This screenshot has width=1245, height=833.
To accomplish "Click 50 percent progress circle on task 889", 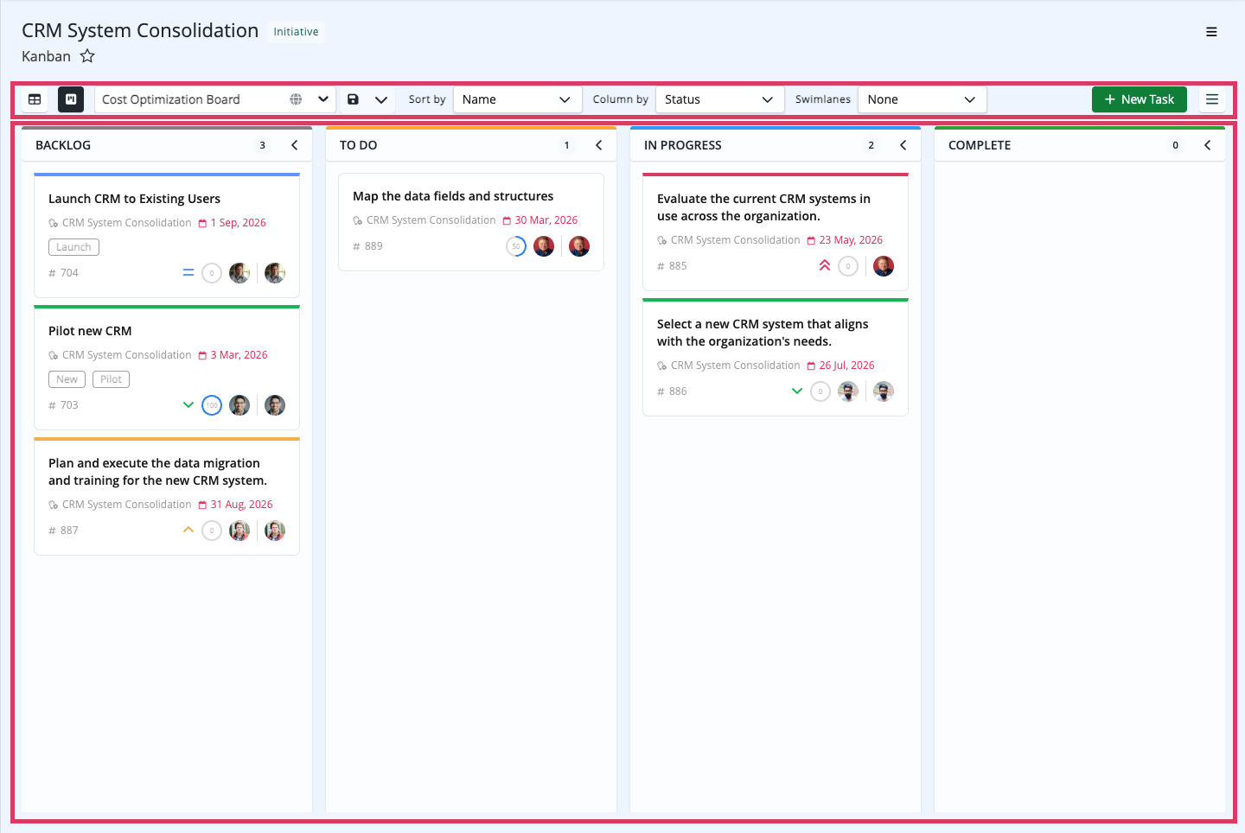I will (x=516, y=246).
